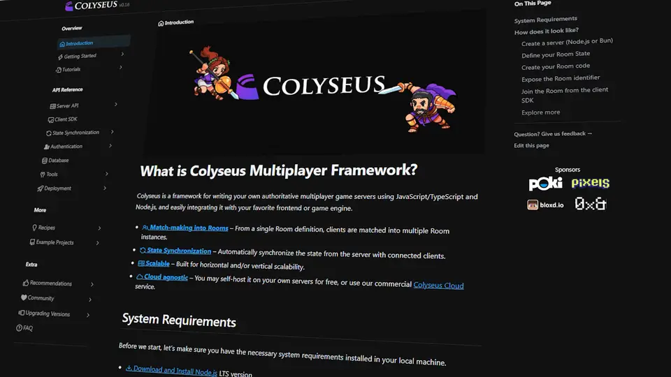671x377 pixels.
Task: Expand the Recipes chevron
Action: pos(99,228)
